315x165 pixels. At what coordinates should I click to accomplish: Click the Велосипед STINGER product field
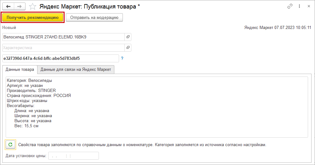coord(63,37)
